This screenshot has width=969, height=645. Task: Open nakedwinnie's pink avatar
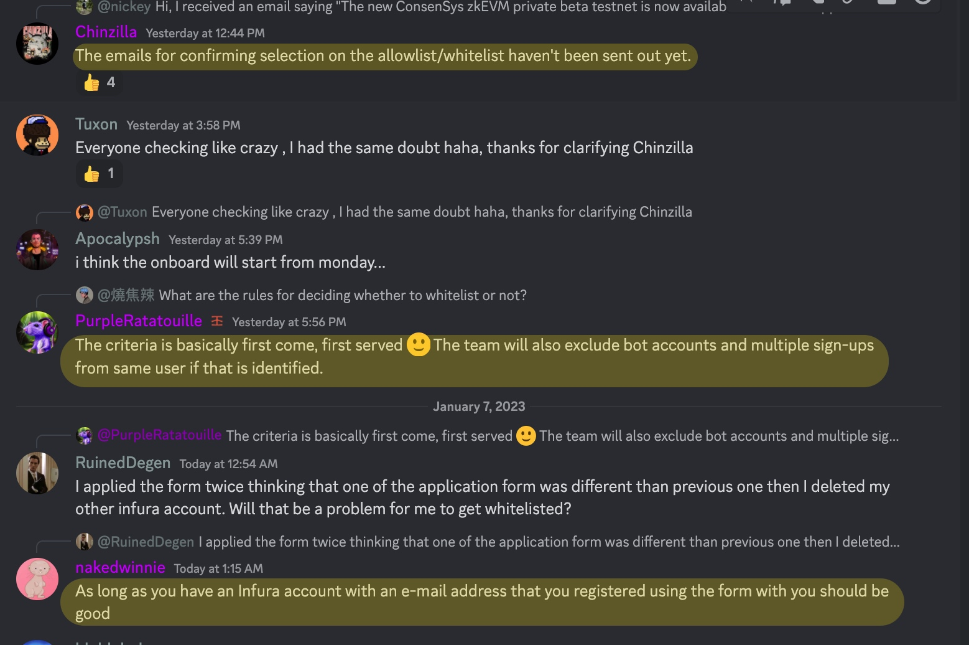37,578
